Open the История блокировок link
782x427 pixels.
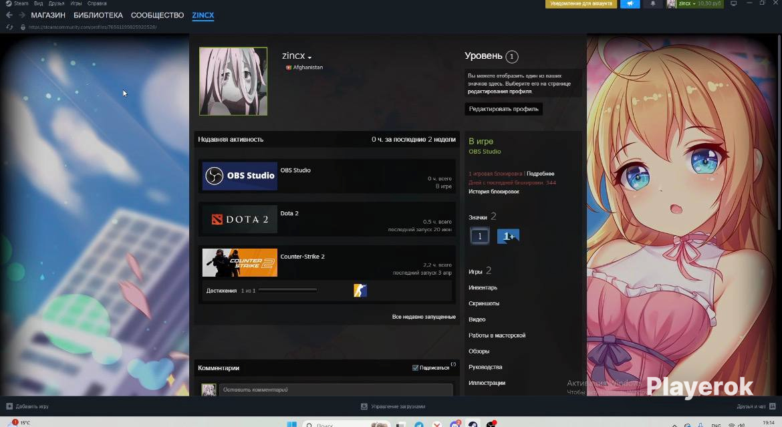click(x=494, y=192)
